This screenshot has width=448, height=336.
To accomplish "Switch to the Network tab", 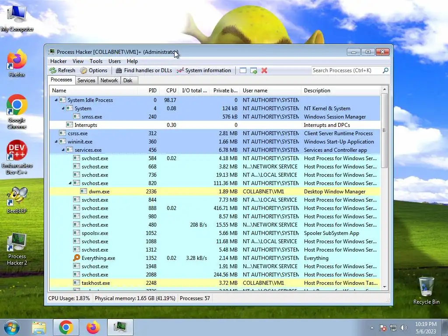I will point(109,80).
